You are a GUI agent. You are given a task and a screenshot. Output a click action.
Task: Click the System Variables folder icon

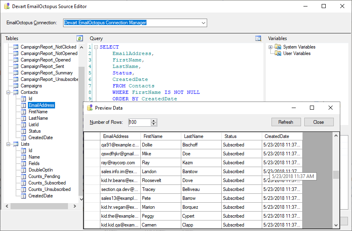coord(278,47)
